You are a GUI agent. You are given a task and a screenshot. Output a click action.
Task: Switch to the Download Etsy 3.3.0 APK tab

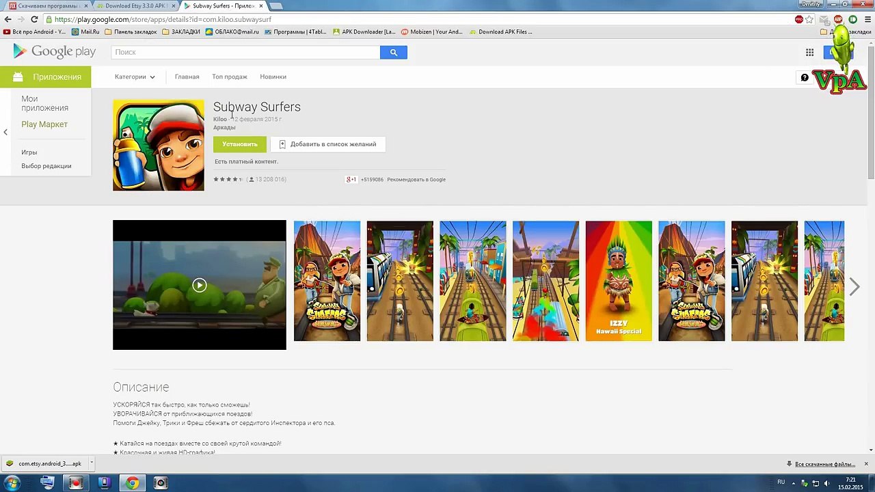(x=135, y=6)
